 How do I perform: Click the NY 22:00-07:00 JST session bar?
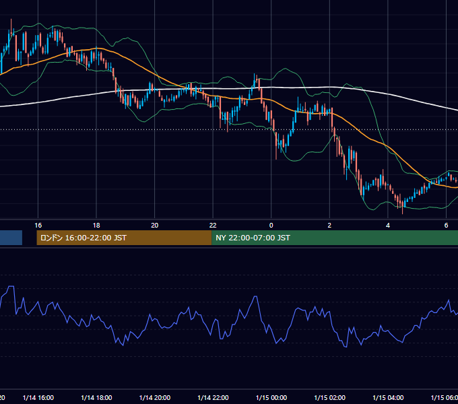(335, 238)
